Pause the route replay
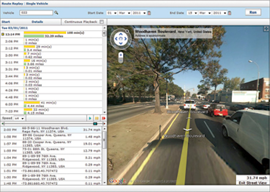This screenshot has height=192, width=270. (x=97, y=118)
